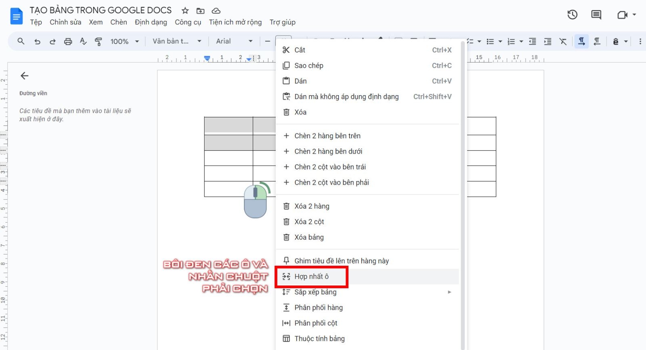The height and width of the screenshot is (350, 646).
Task: Star the document title
Action: click(185, 10)
